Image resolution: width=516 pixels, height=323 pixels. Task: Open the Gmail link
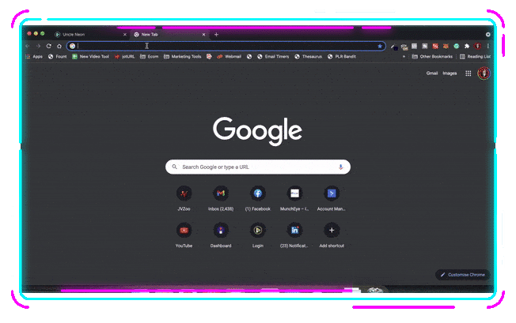[432, 73]
